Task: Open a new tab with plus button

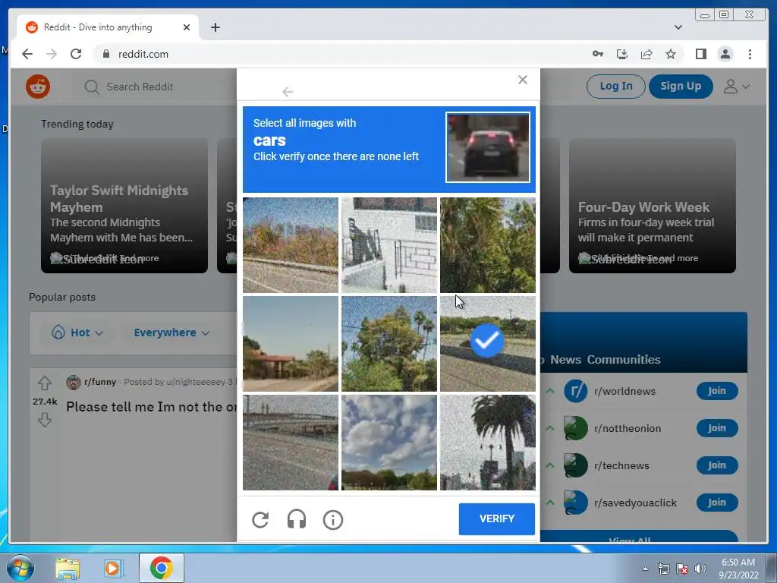Action: 215,27
